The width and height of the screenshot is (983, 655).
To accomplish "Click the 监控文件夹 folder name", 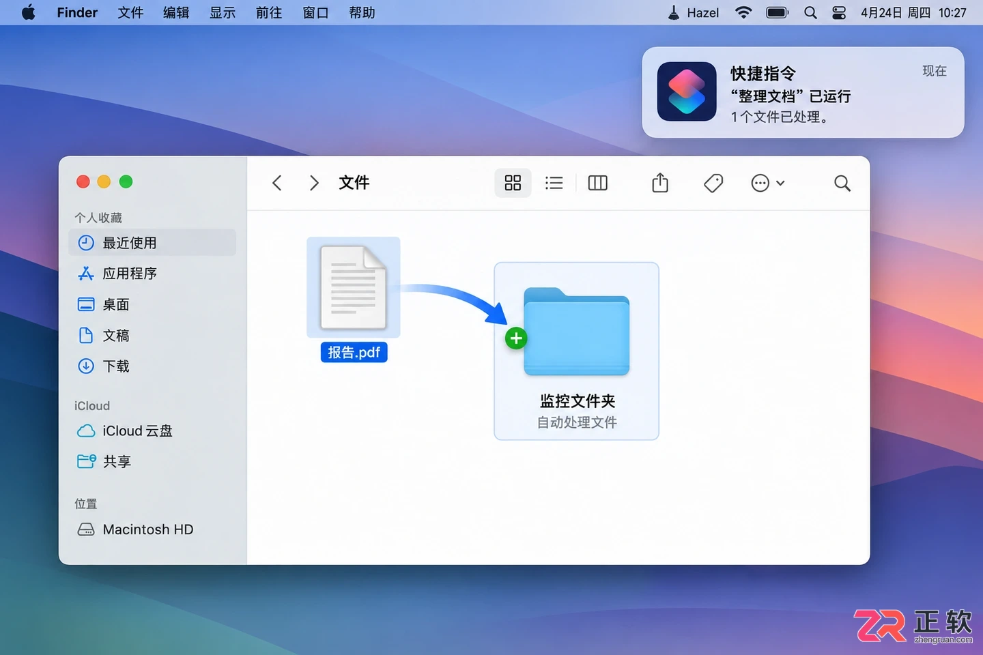I will click(x=578, y=401).
